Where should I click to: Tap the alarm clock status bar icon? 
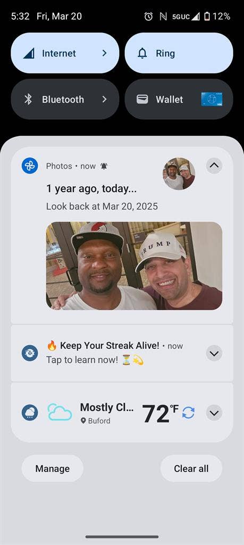(148, 16)
